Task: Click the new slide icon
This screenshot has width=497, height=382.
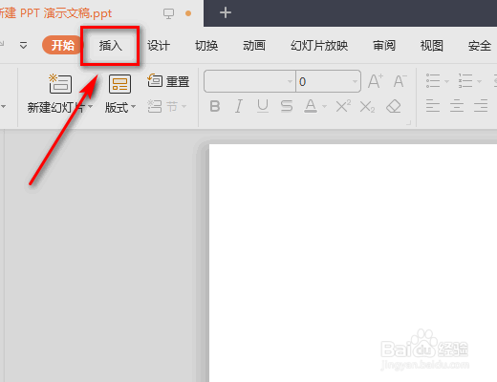Action: [60, 84]
